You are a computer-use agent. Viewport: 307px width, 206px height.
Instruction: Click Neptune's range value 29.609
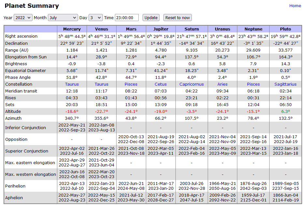tap(253, 50)
